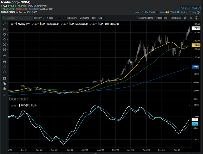Collapse toolbar with double-chevron icon
Screen dimensions: 203x154
[191, 18]
